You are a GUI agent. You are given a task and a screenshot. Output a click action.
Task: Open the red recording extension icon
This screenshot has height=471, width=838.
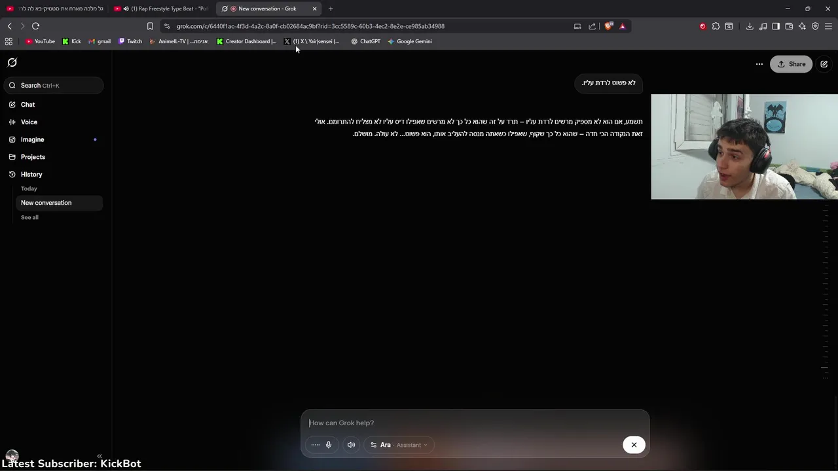[x=702, y=26]
